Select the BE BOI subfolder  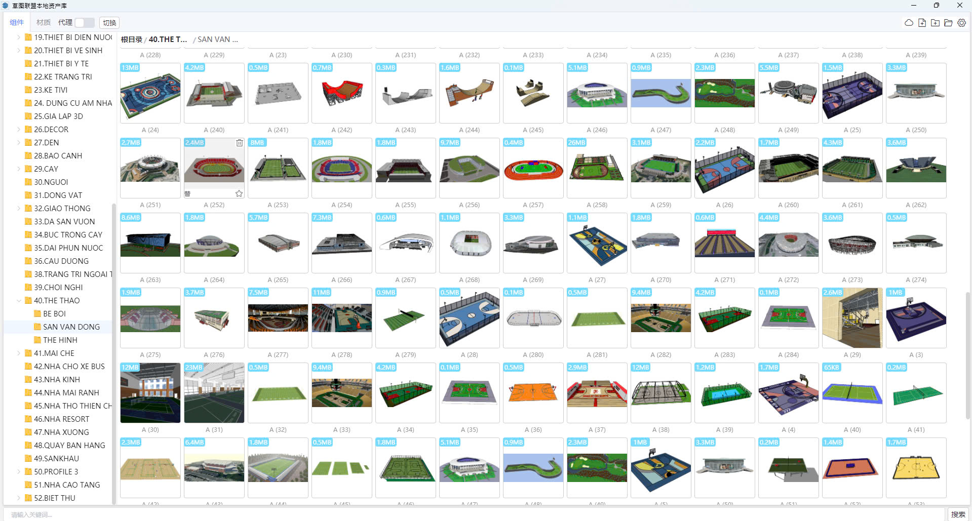click(x=54, y=313)
